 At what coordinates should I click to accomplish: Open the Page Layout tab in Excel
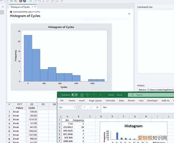(x=95, y=100)
